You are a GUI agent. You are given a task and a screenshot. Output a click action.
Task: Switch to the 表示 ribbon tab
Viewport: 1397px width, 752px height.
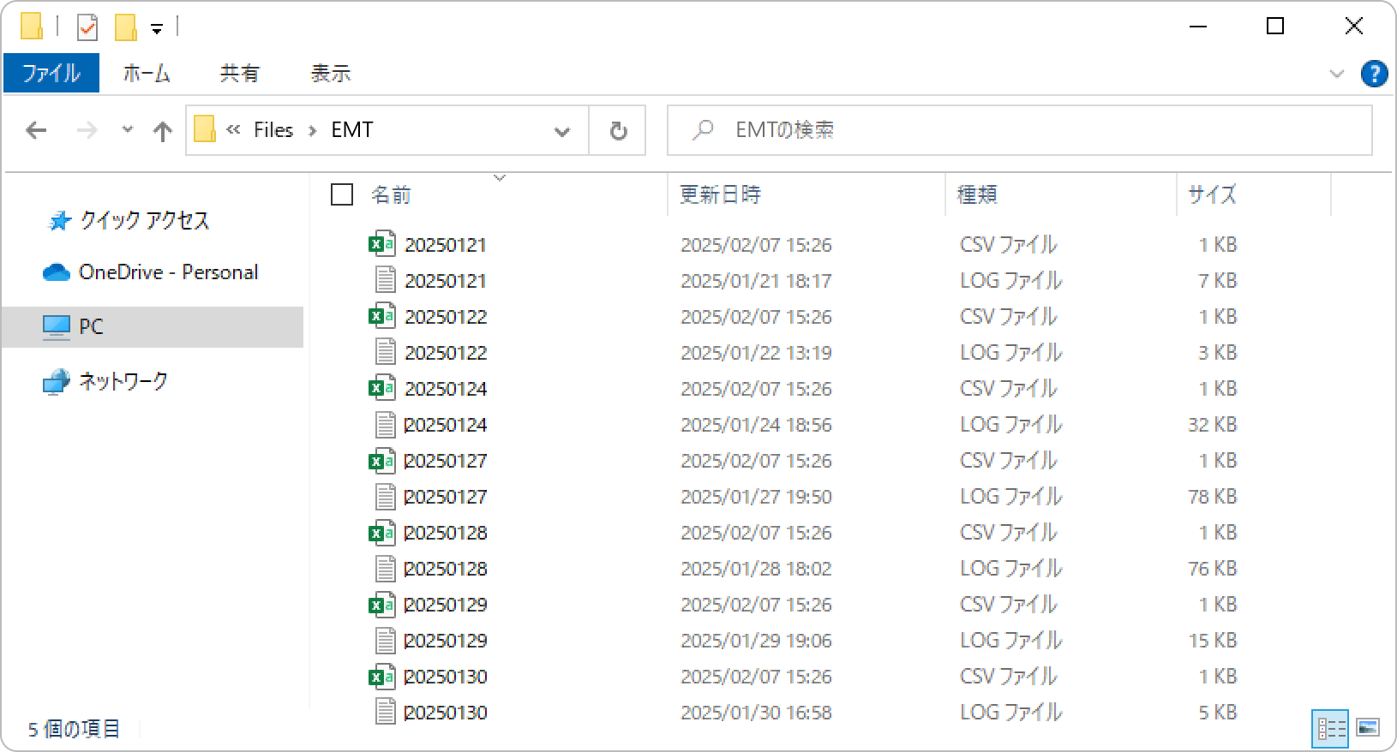(330, 73)
